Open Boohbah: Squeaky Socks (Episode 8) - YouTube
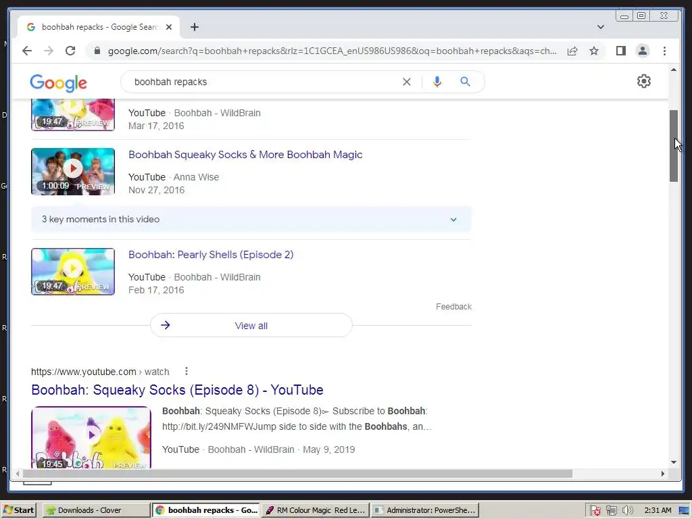Screen dimensions: 692x519 pos(178,390)
